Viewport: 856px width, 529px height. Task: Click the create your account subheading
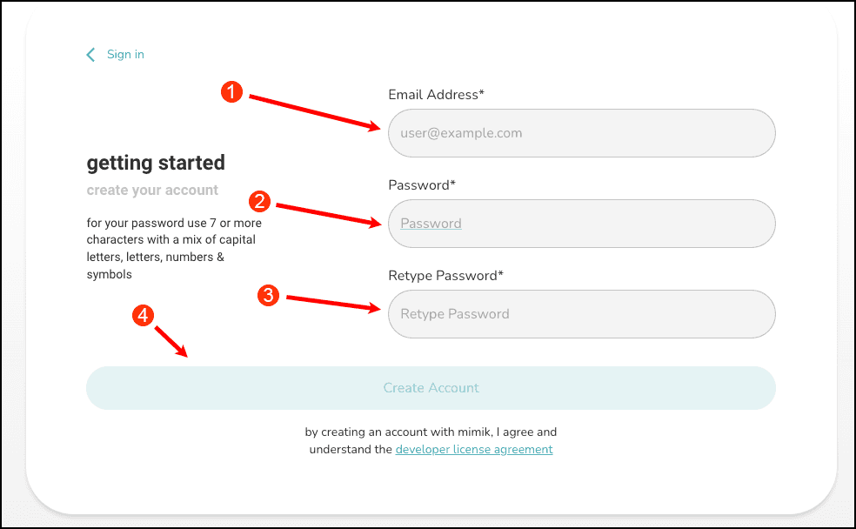(152, 190)
